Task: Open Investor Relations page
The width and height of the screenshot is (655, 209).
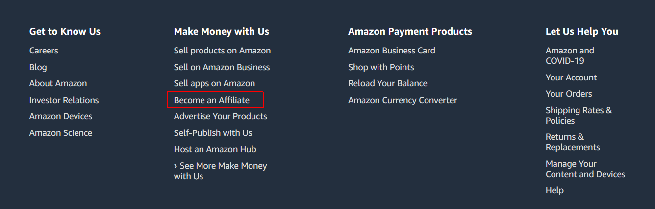Action: point(64,100)
